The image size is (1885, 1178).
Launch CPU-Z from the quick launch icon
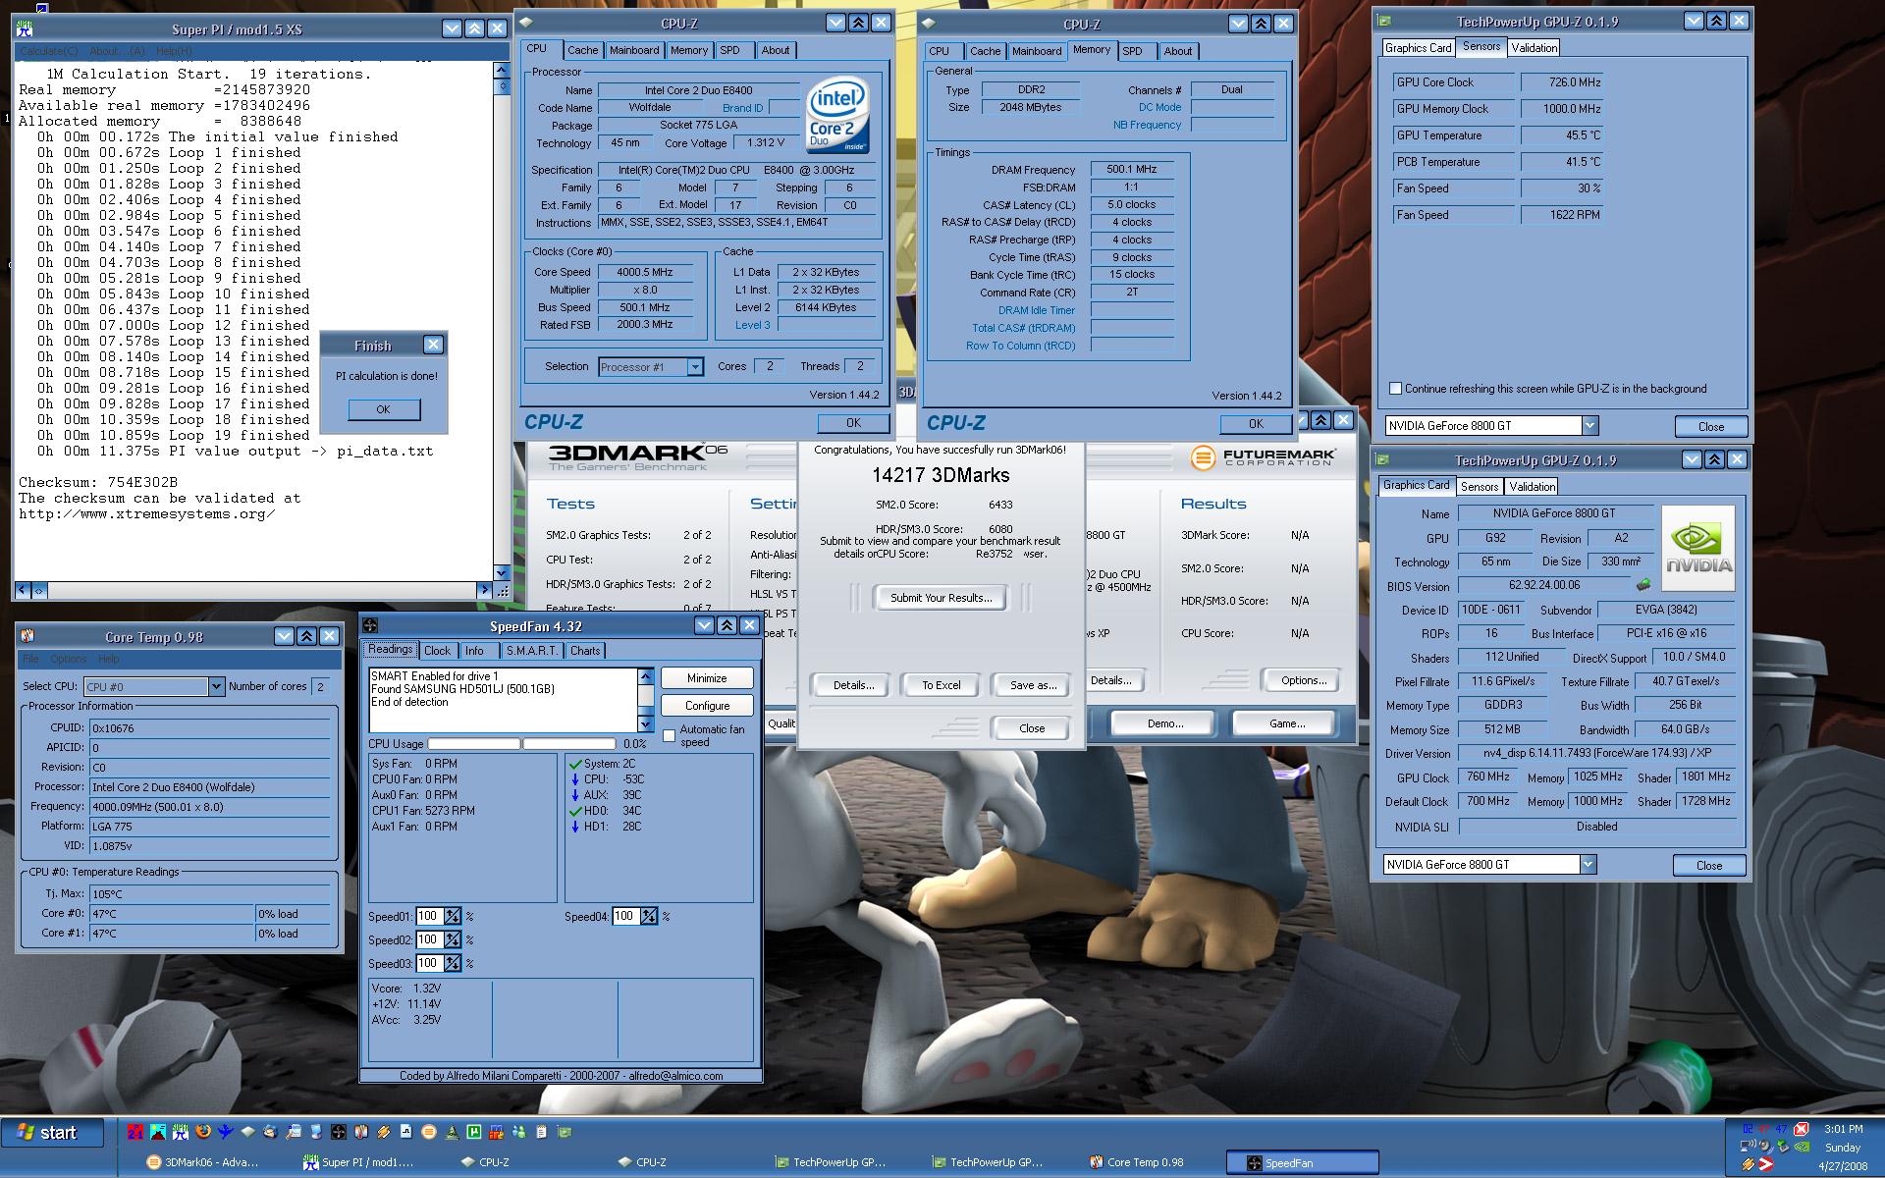(x=248, y=1132)
